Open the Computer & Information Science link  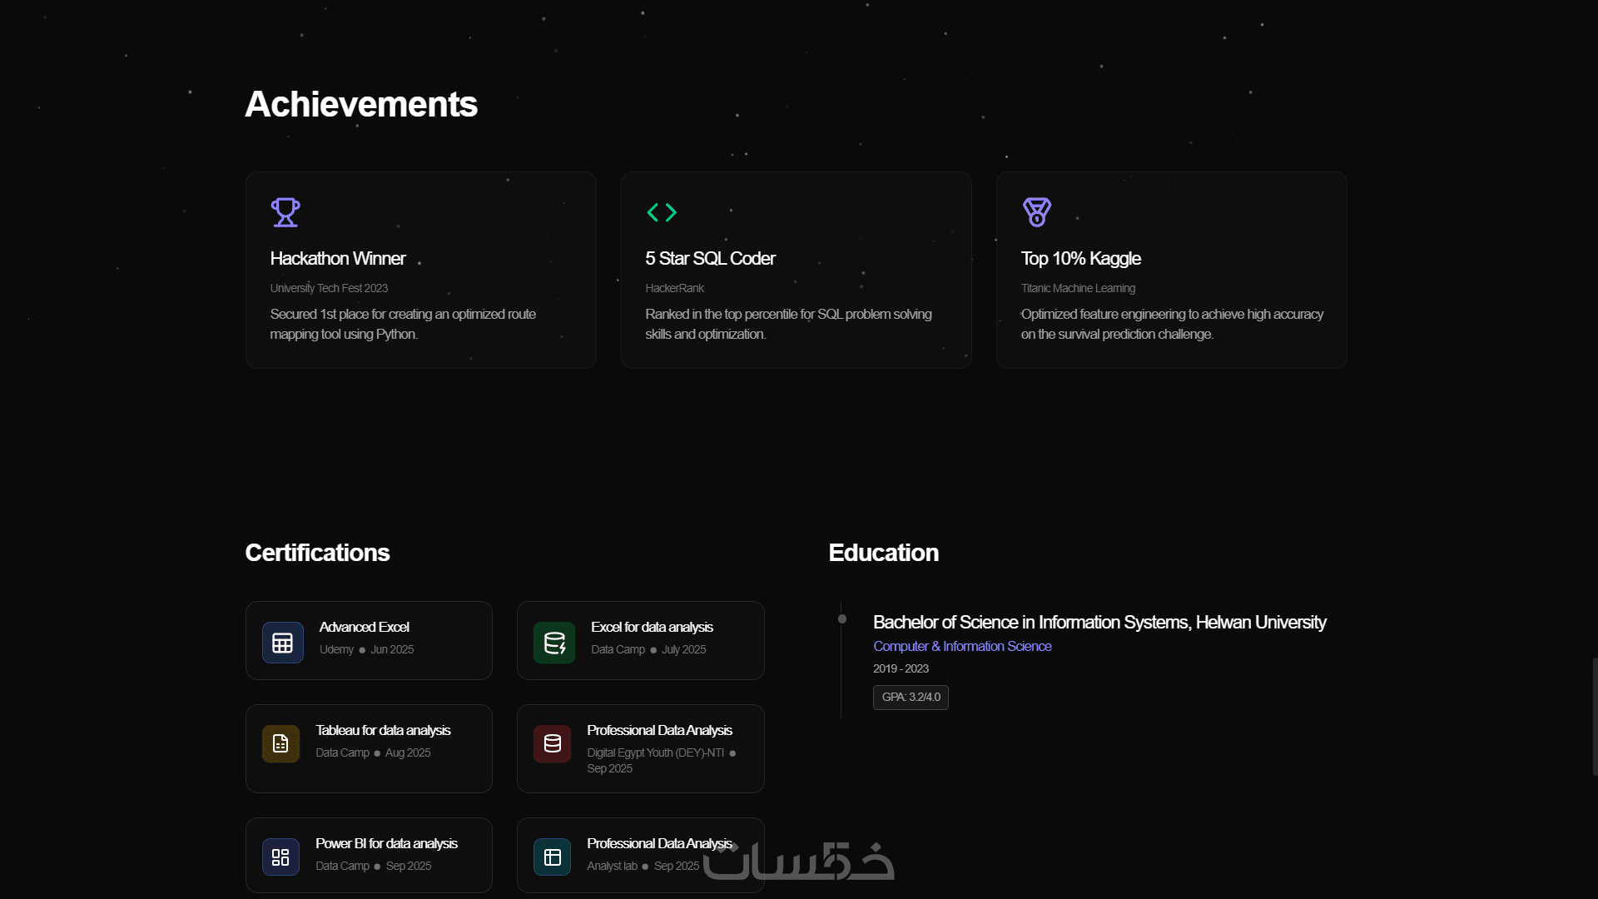click(962, 646)
